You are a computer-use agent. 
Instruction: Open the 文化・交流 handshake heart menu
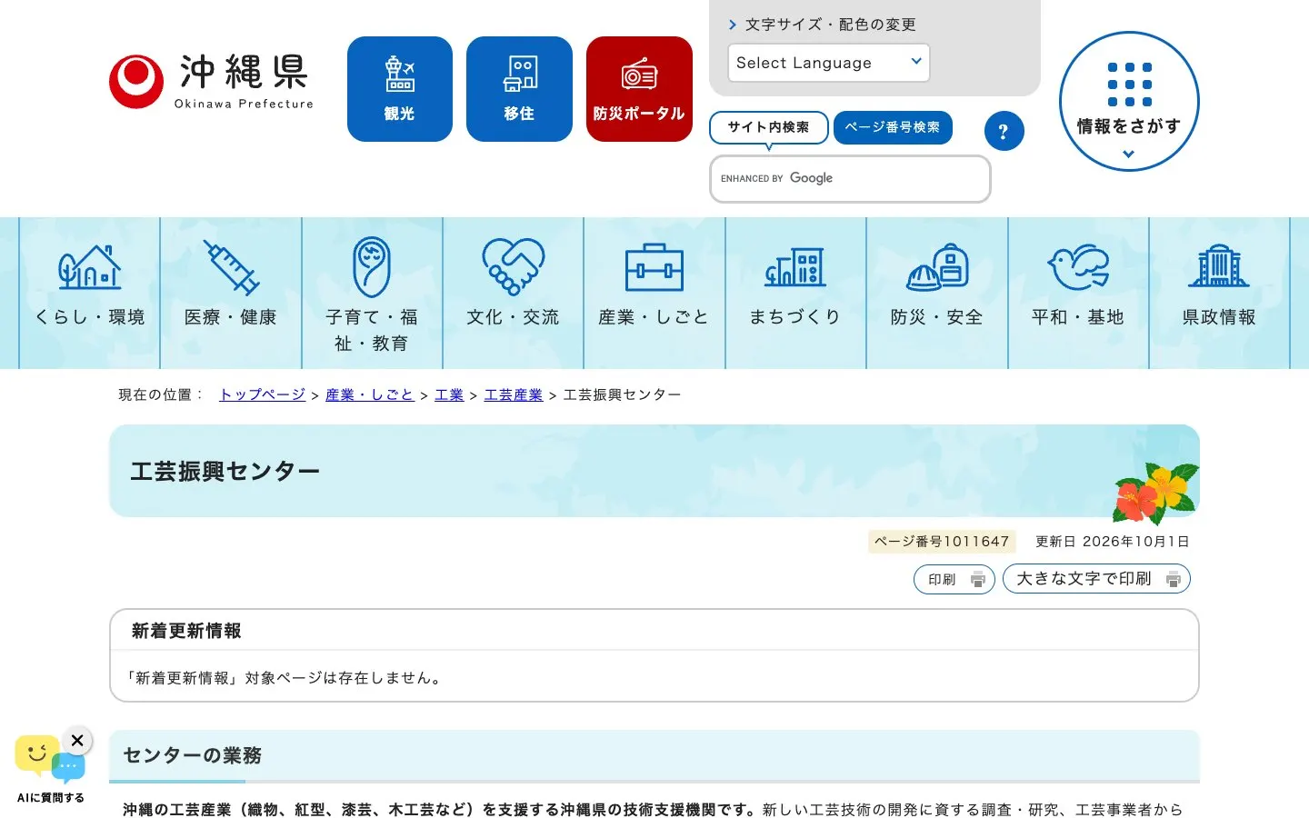point(514,293)
